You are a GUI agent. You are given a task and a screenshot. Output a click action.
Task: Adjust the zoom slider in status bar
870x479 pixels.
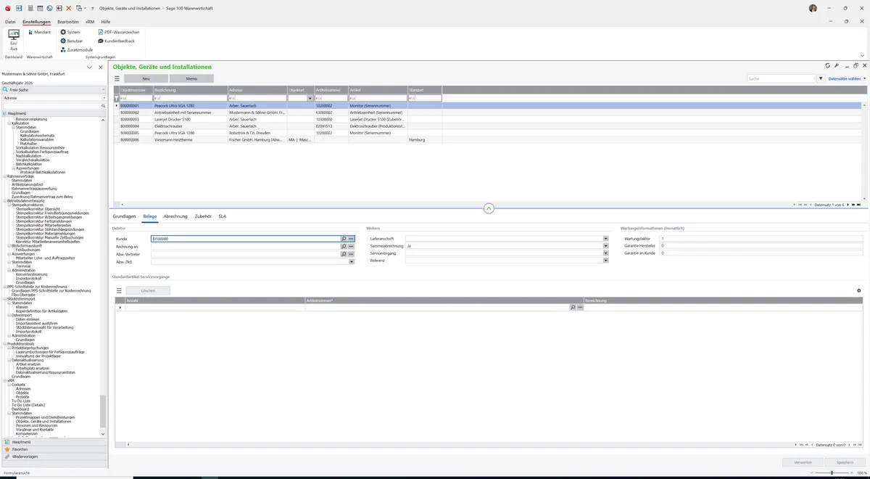[x=831, y=472]
